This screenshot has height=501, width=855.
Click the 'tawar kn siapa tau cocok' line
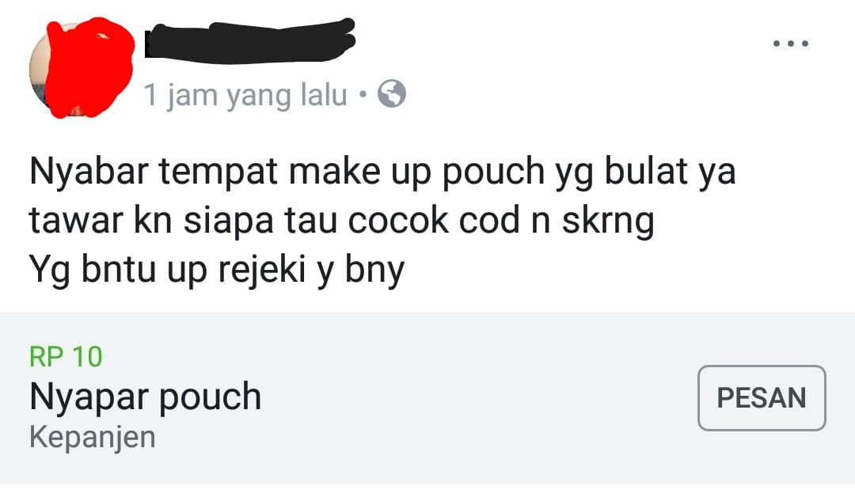point(341,222)
